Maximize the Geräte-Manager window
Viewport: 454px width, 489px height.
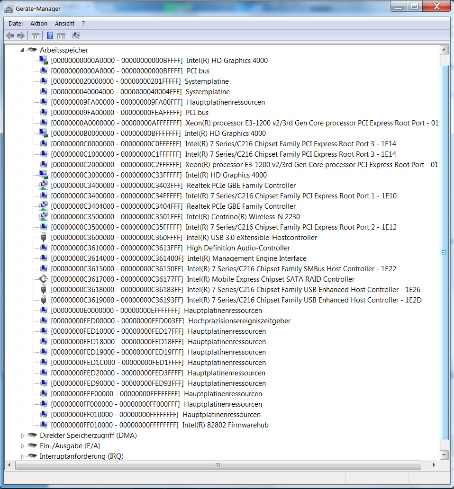point(414,6)
